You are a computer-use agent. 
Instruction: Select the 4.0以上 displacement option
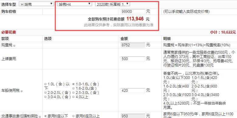tap(74, 97)
